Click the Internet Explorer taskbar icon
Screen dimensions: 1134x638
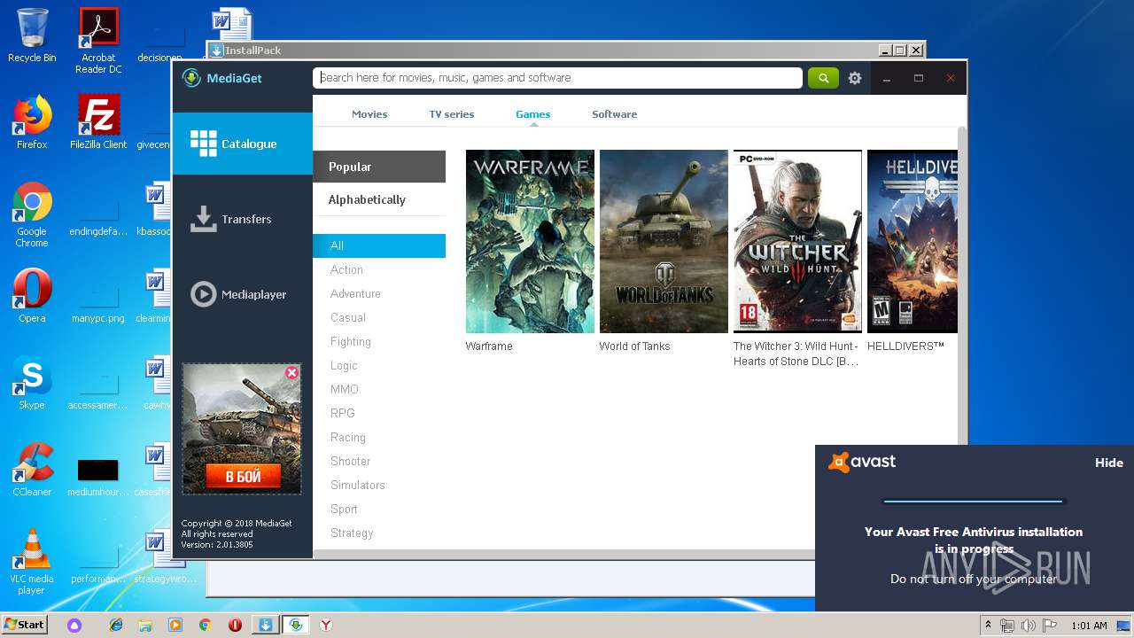tap(116, 625)
